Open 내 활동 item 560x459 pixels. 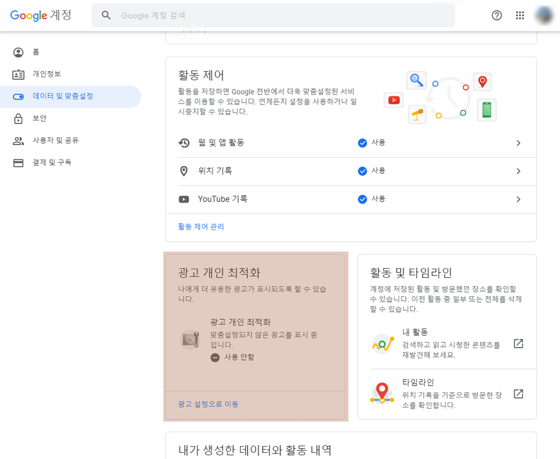point(447,343)
